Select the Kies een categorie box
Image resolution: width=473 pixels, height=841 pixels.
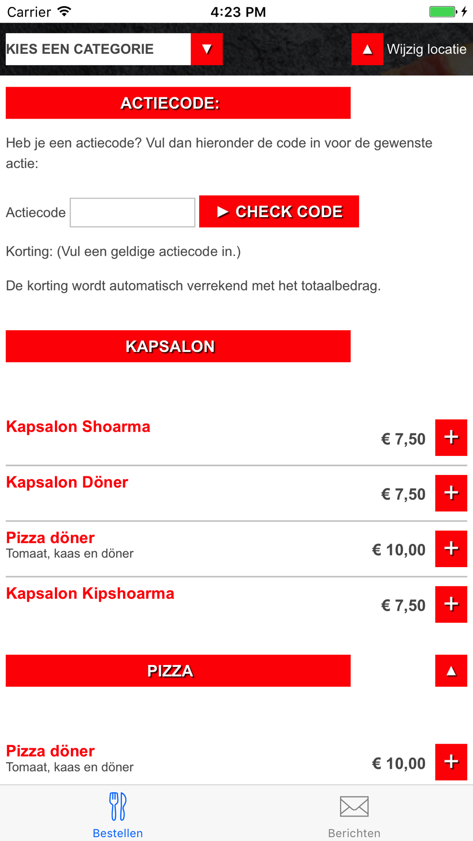98,49
